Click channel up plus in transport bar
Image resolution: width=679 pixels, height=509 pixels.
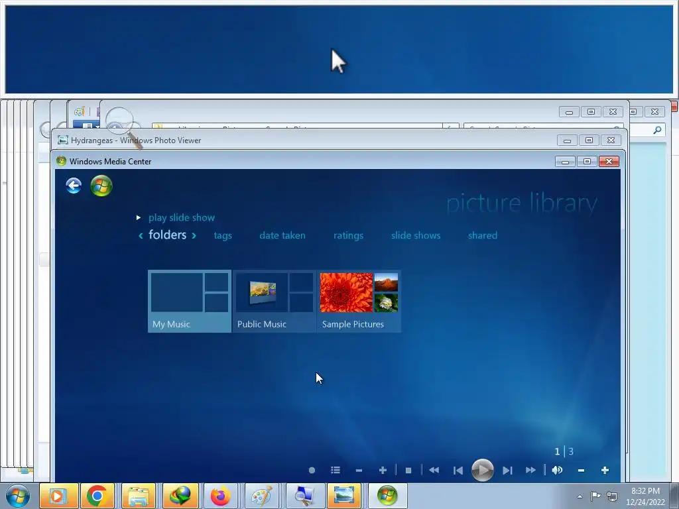tap(383, 470)
